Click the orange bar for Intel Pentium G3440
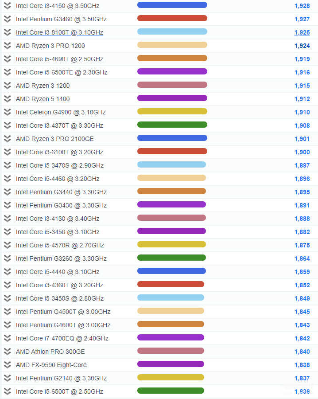 [171, 191]
